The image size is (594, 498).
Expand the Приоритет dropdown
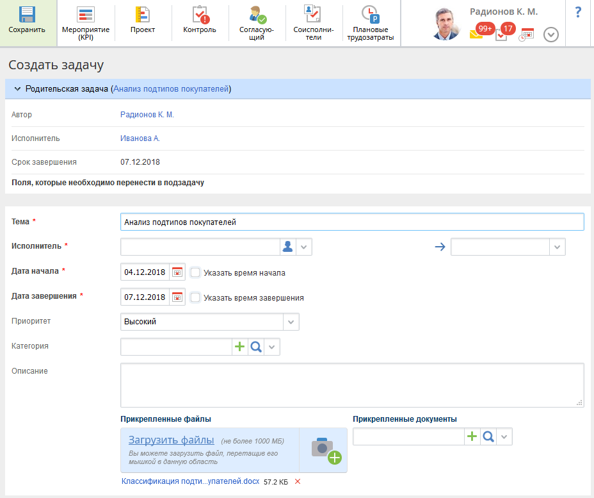point(291,322)
